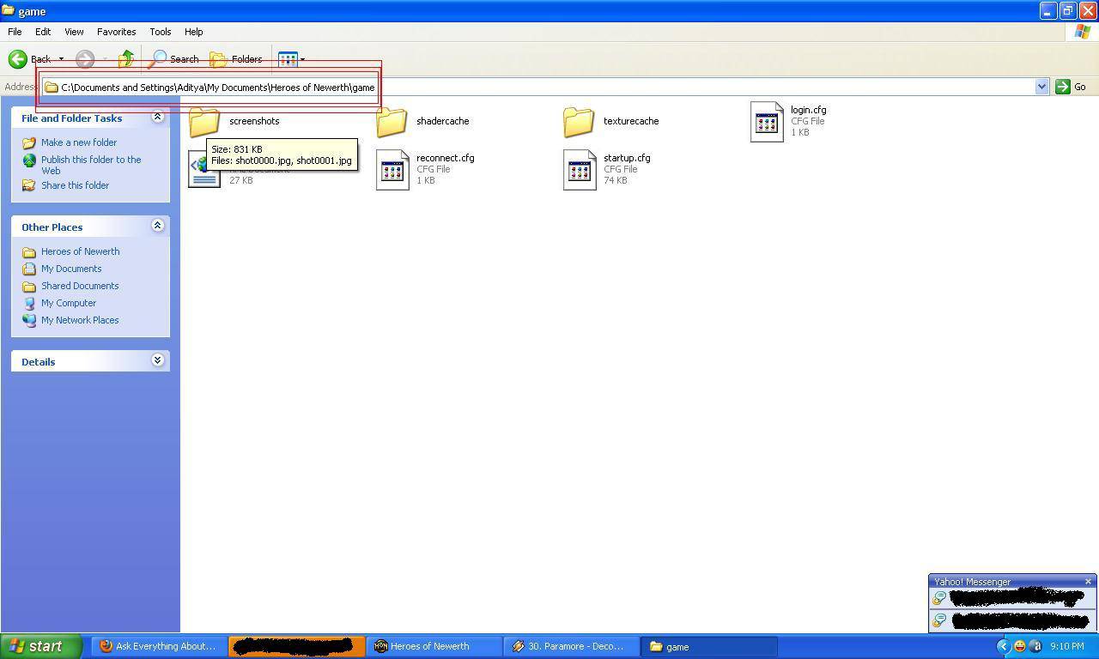Open the Back history dropdown arrow
Image resolution: width=1099 pixels, height=659 pixels.
61,59
